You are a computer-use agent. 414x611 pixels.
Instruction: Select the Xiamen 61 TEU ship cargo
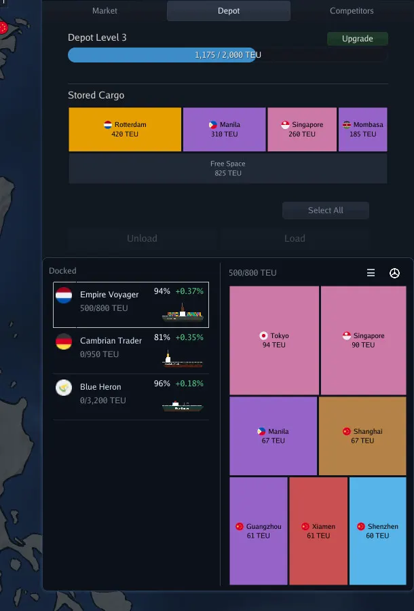[x=318, y=531]
